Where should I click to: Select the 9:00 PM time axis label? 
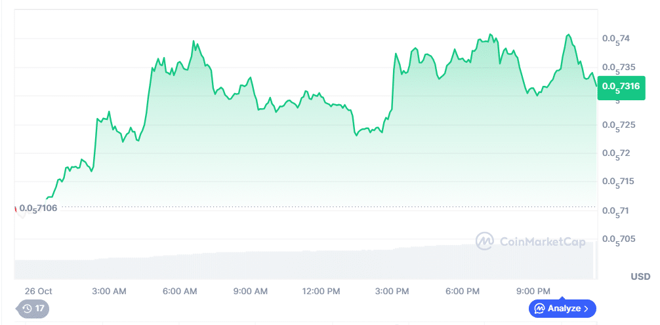(534, 291)
